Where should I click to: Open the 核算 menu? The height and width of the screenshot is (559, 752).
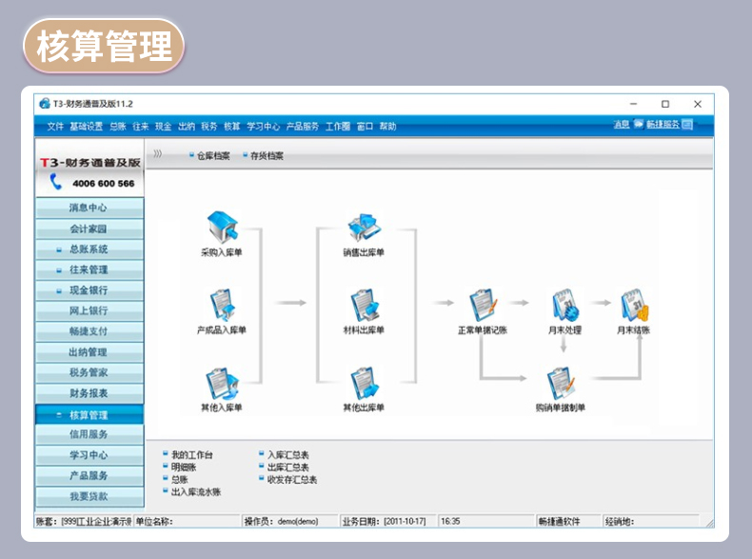pos(231,127)
